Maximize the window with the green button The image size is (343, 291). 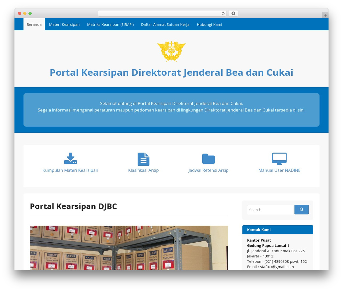(30, 13)
